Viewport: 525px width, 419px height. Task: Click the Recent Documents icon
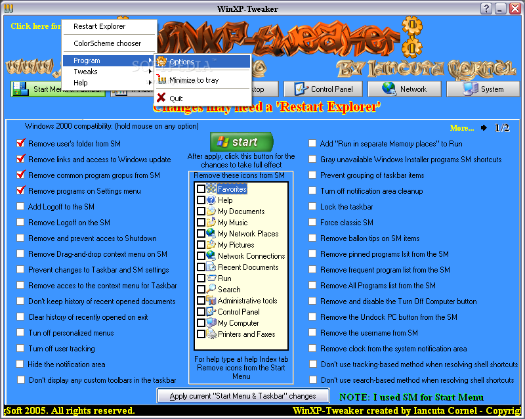pos(211,267)
